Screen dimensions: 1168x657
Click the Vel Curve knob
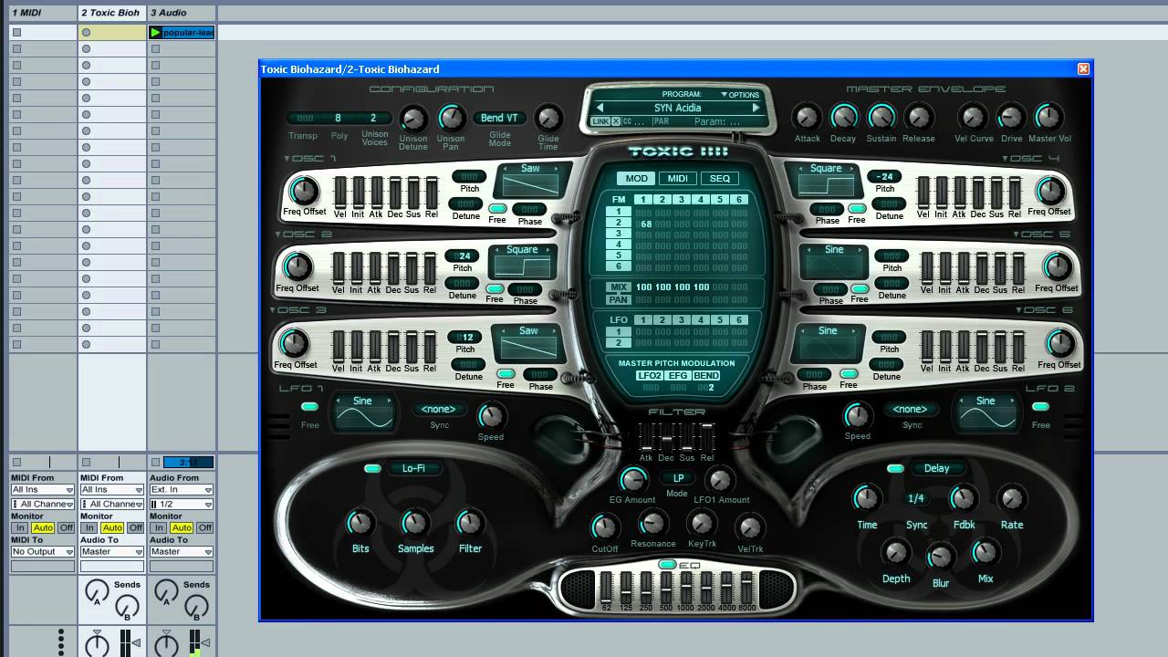pos(974,117)
